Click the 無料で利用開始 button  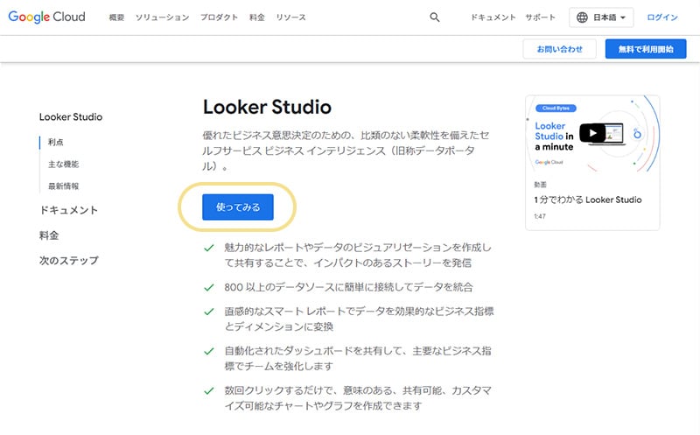(x=646, y=49)
